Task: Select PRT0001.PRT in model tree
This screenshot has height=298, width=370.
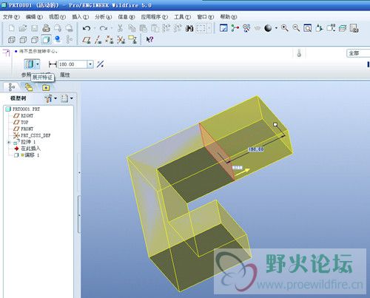Action: 22,109
